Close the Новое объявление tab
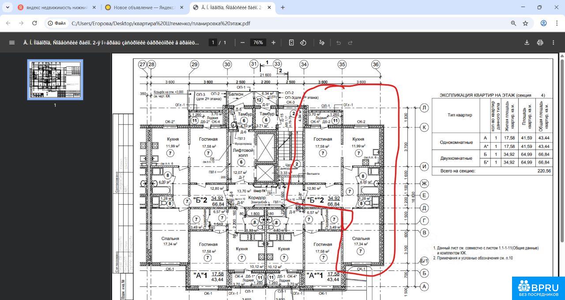The image size is (565, 300). [x=181, y=7]
